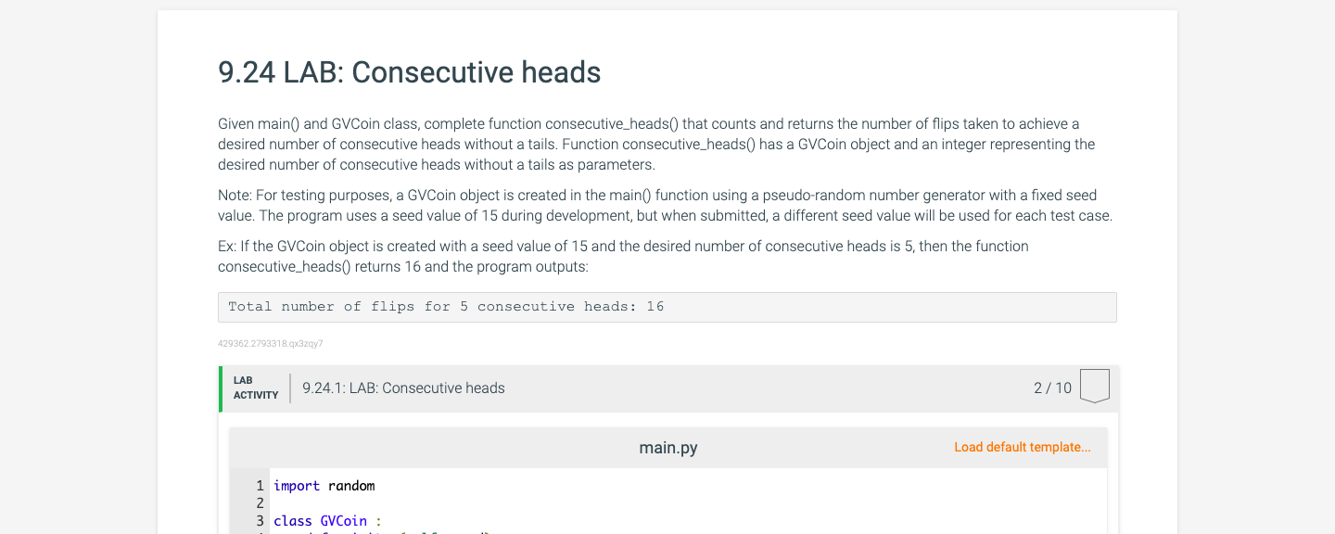This screenshot has width=1335, height=534.
Task: Click inside the code editor body
Action: [649, 505]
